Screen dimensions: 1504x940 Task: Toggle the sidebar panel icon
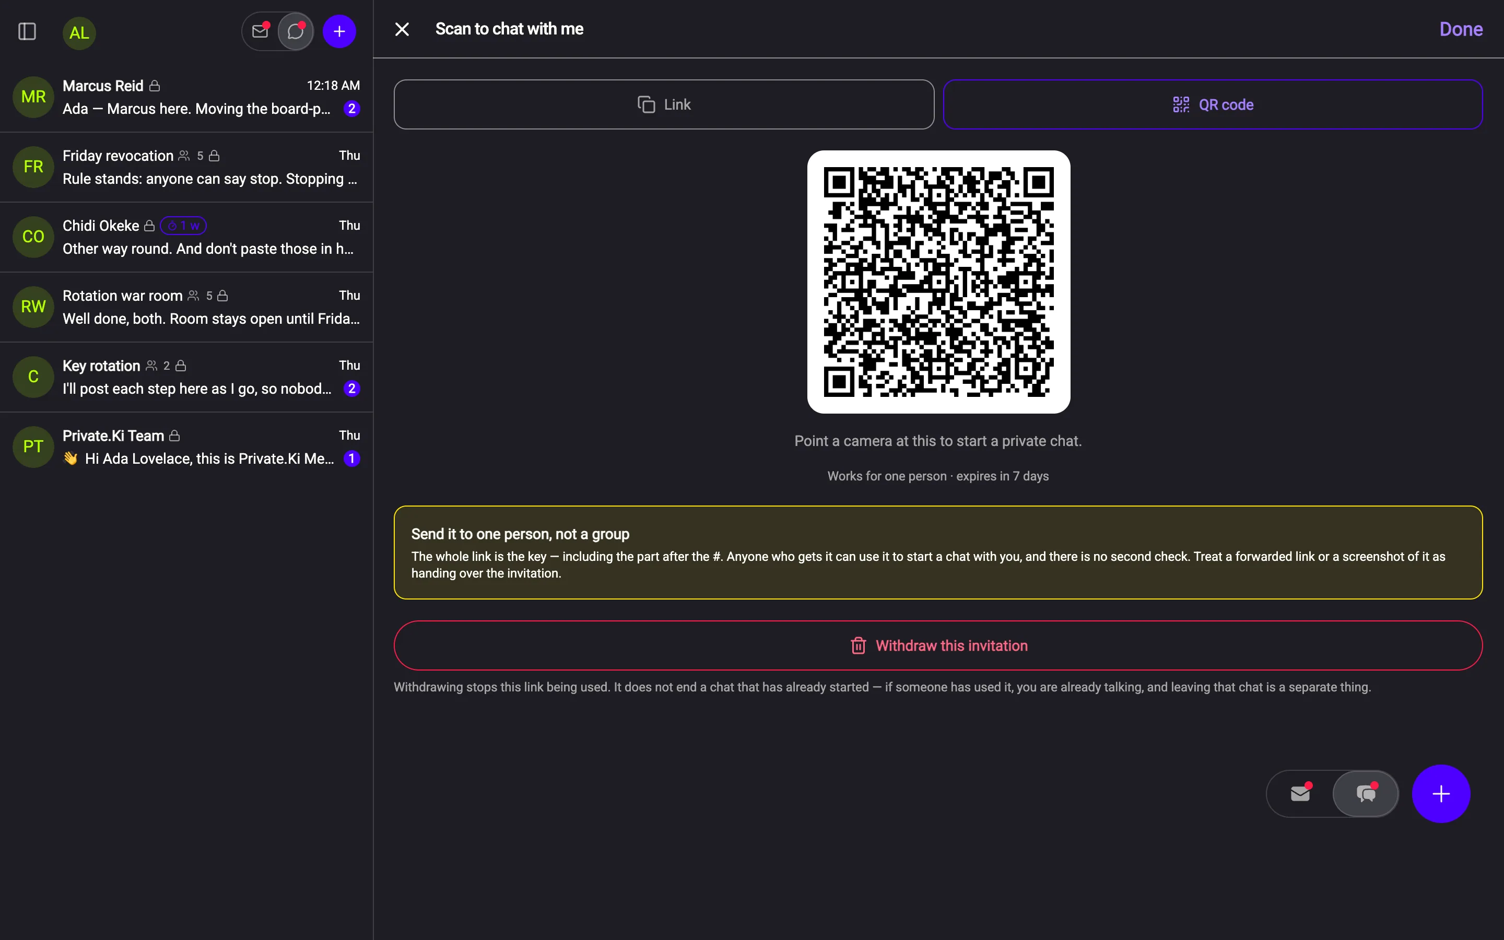tap(27, 31)
